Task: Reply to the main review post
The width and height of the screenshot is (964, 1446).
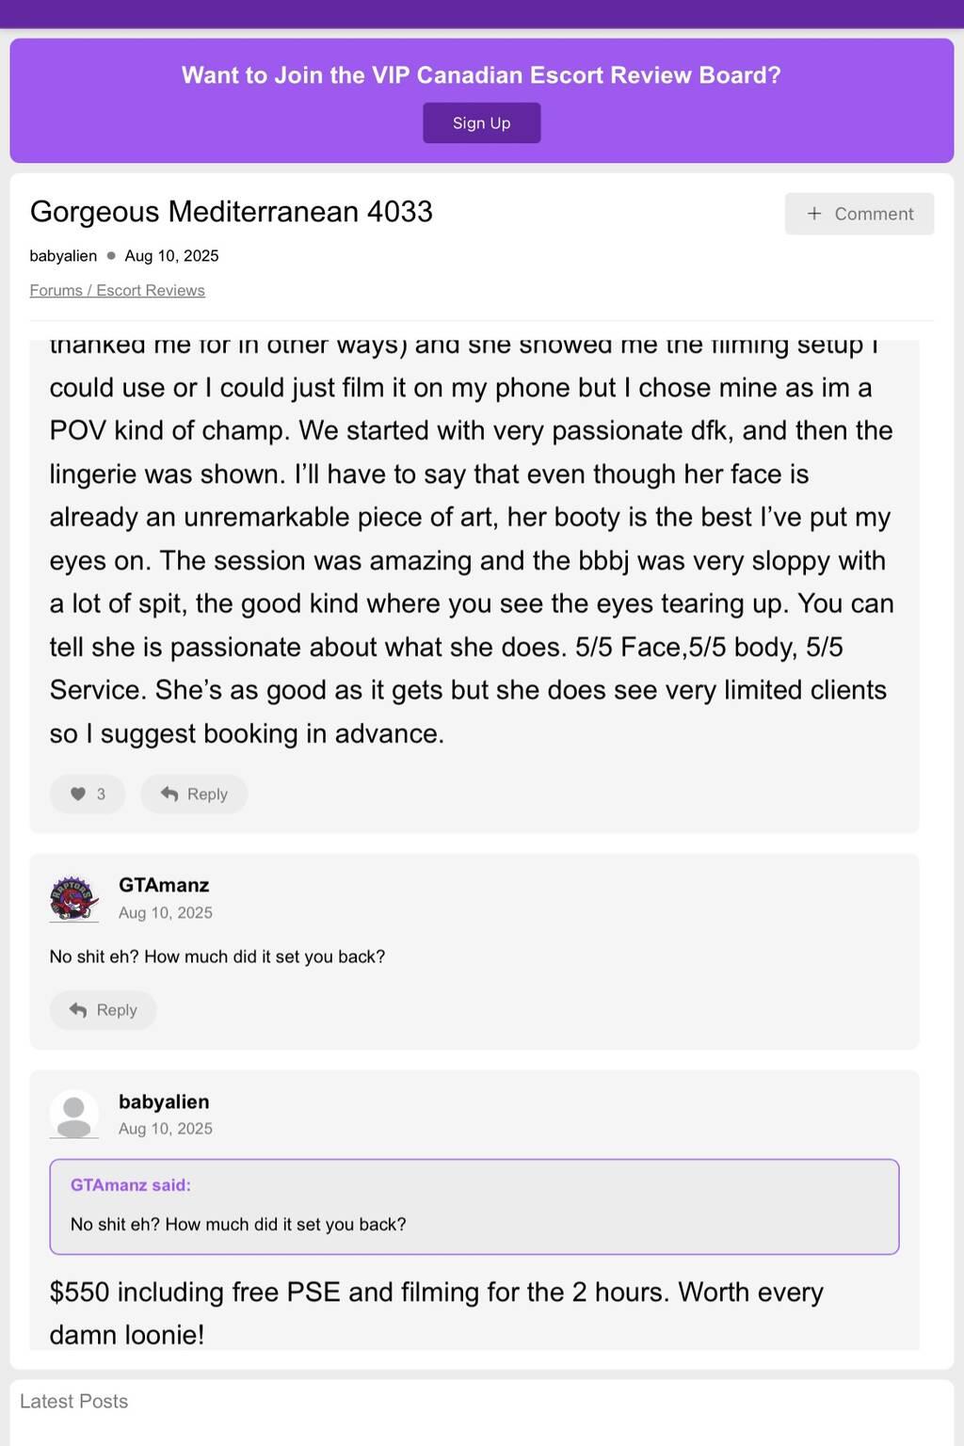Action: [194, 794]
